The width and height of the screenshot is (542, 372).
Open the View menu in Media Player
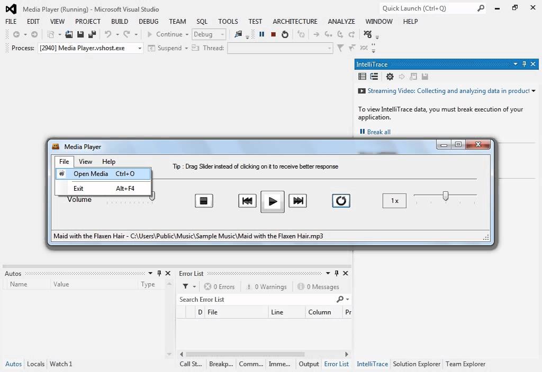pos(85,162)
